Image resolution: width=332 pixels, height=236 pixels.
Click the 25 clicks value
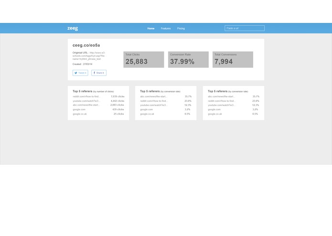click(x=118, y=114)
